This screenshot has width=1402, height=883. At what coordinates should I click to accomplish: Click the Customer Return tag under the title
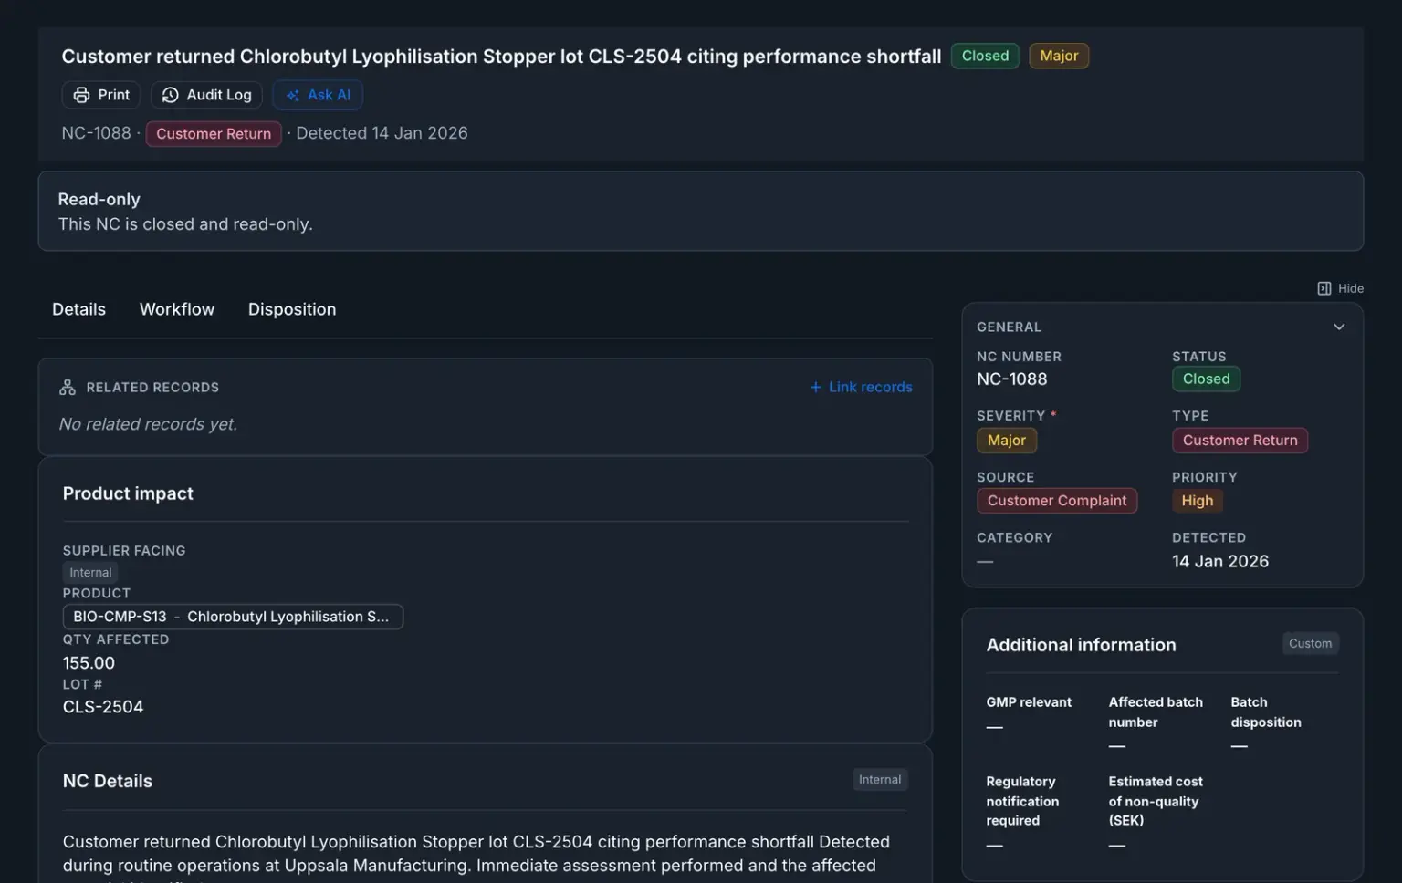pos(214,134)
